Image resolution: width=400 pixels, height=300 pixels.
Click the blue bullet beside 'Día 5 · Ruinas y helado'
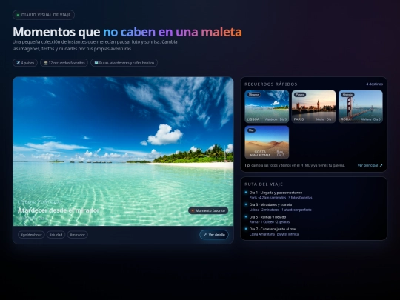coord(246,216)
